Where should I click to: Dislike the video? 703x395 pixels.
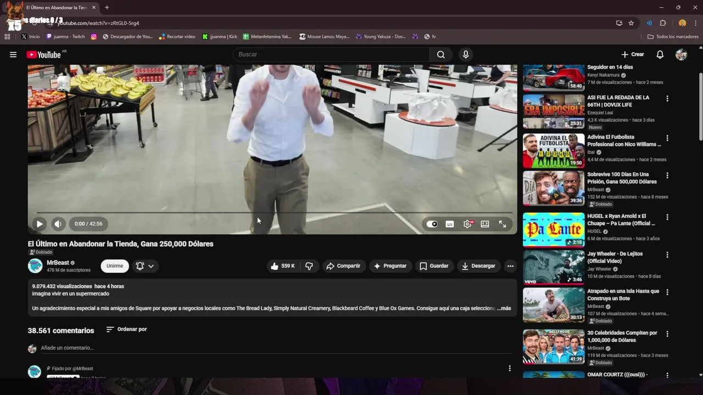[309, 266]
